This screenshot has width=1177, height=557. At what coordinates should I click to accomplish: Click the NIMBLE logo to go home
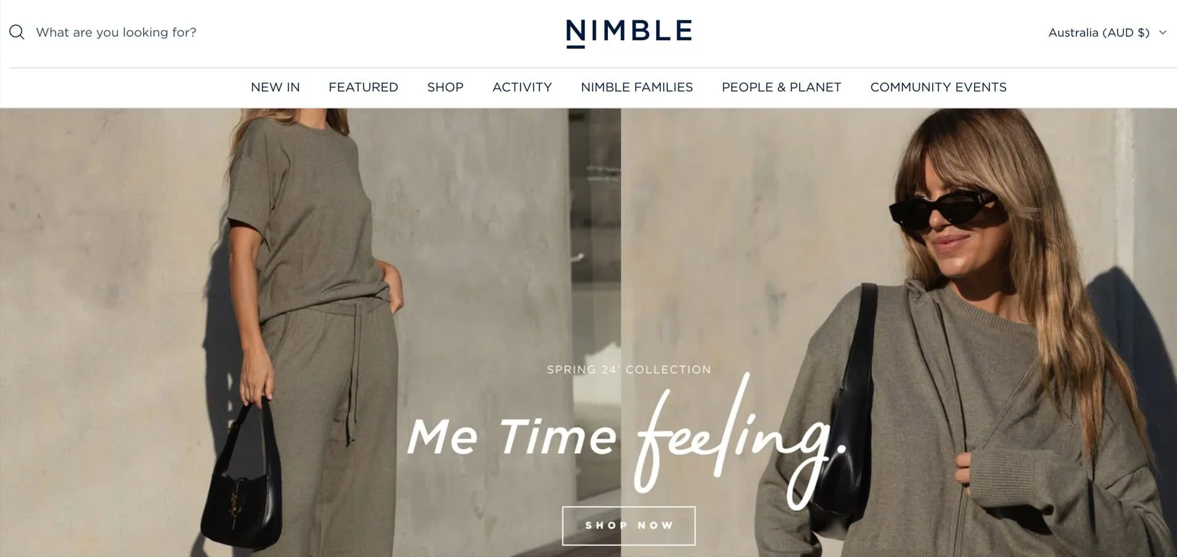629,33
